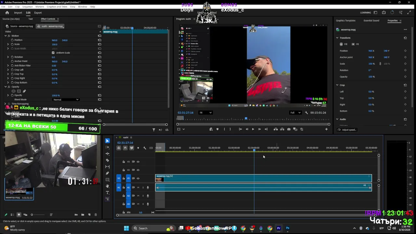The height and width of the screenshot is (234, 416).
Task: Open Blend Mode dropdown
Action: click(66, 99)
